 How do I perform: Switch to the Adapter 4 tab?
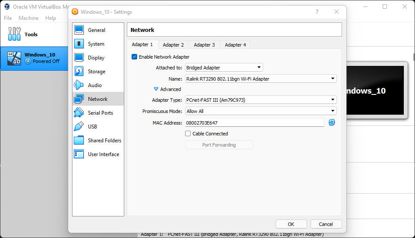click(x=236, y=45)
